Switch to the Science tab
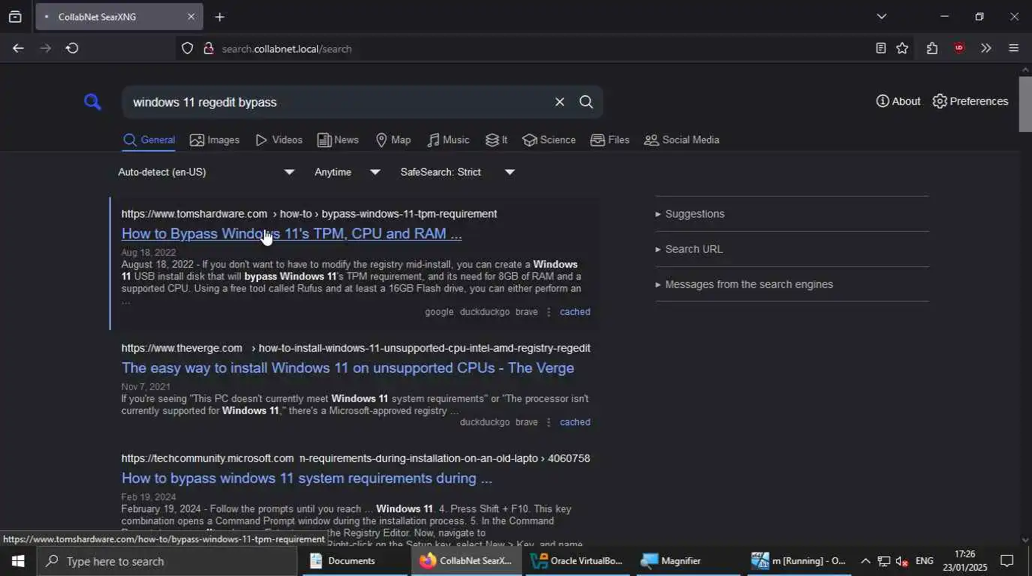Image resolution: width=1032 pixels, height=576 pixels. (x=549, y=140)
